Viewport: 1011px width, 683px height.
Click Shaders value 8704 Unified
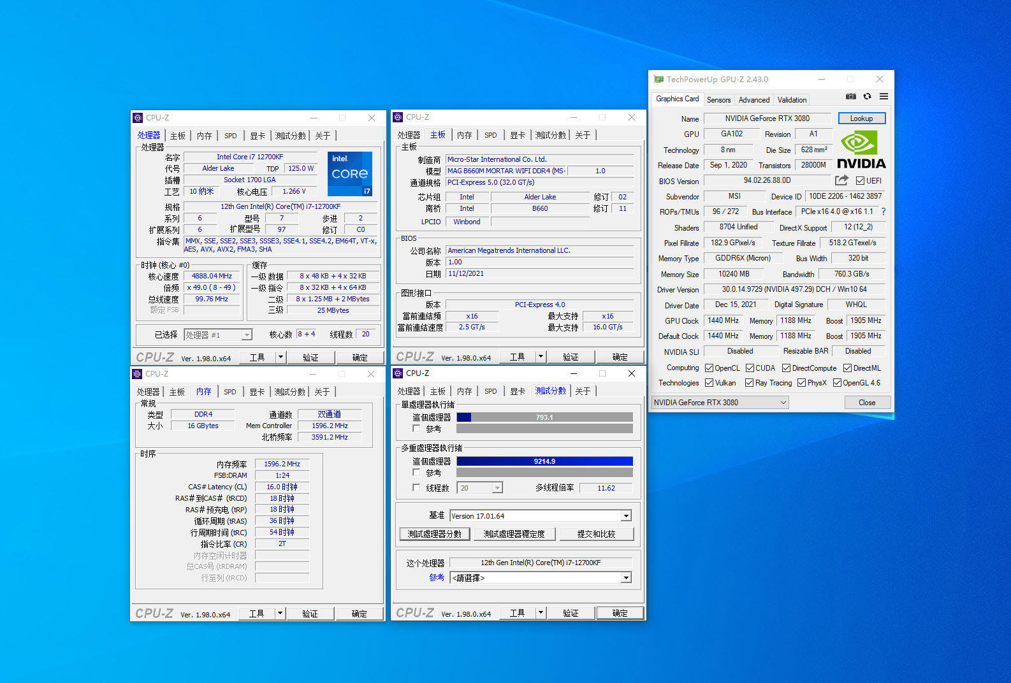click(x=738, y=227)
